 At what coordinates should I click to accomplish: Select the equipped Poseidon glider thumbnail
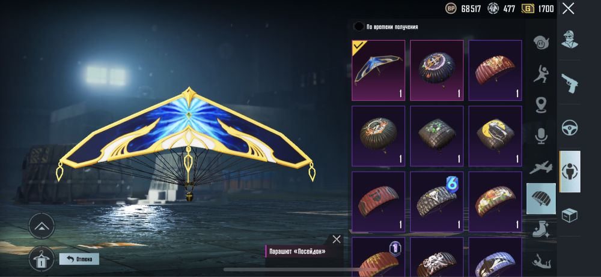[x=378, y=70]
